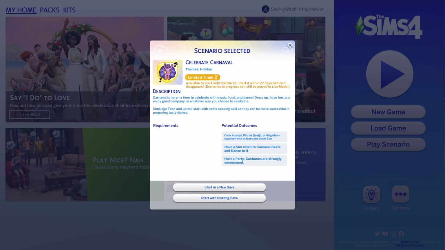Open the Instagram social icon
Viewport: 445px width, 250px height.
[x=393, y=234]
